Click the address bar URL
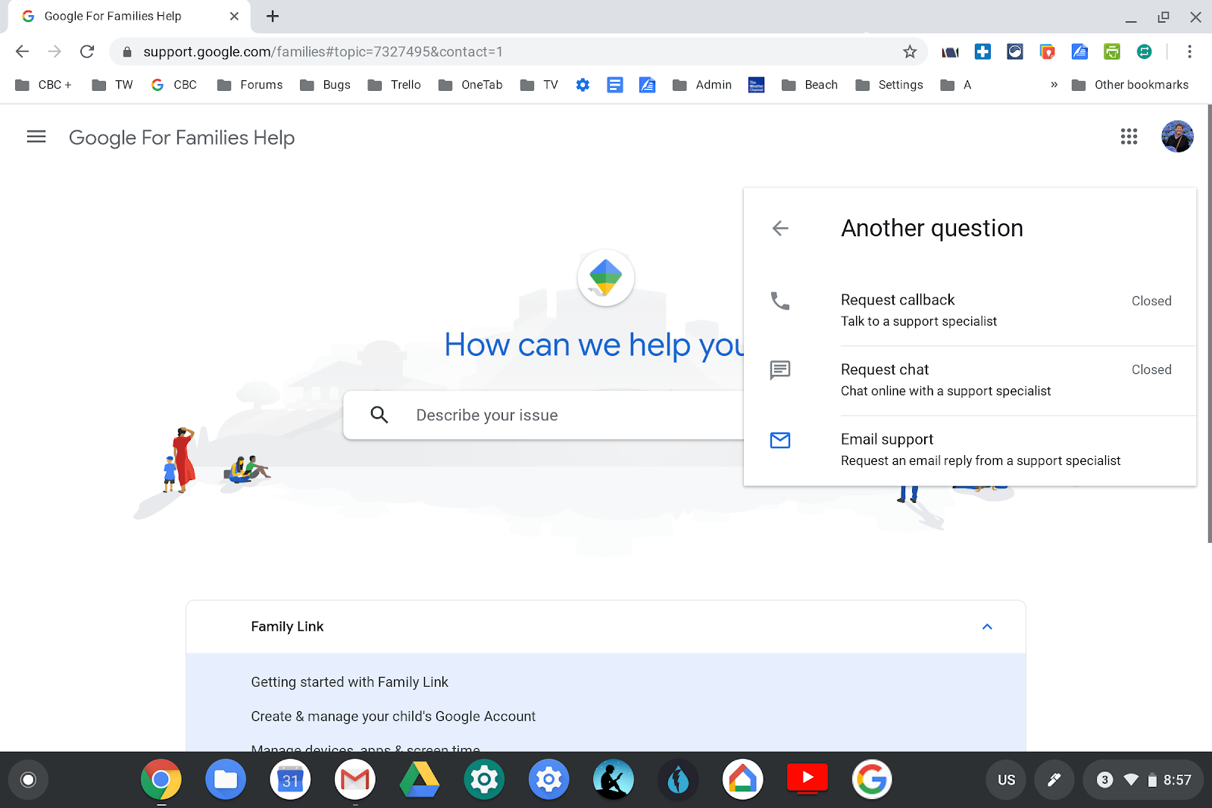The width and height of the screenshot is (1212, 808). point(323,51)
